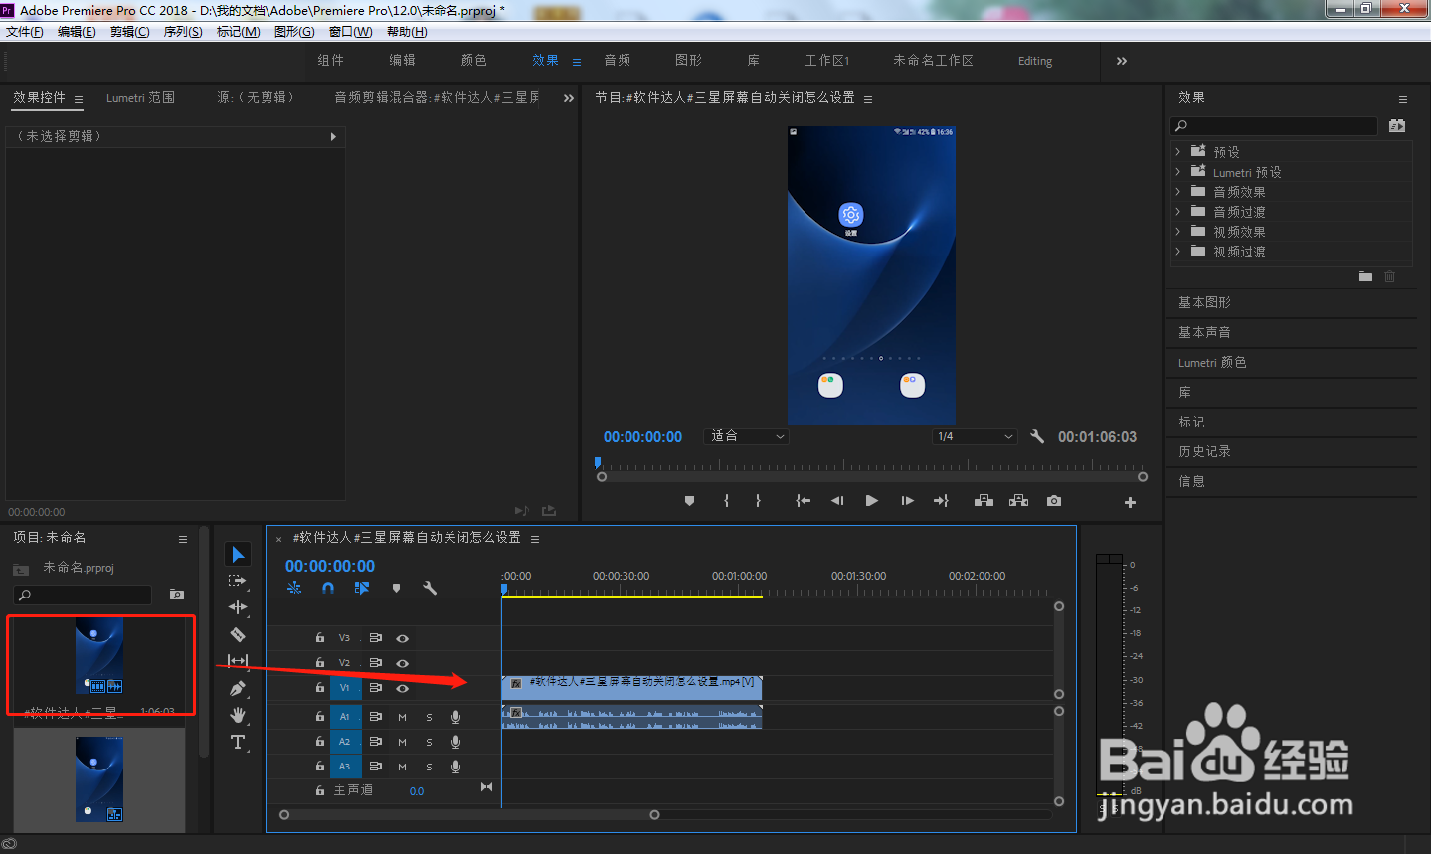The width and height of the screenshot is (1431, 854).
Task: Click timeline blue playhead timecode 00:00:00:00
Action: [330, 566]
